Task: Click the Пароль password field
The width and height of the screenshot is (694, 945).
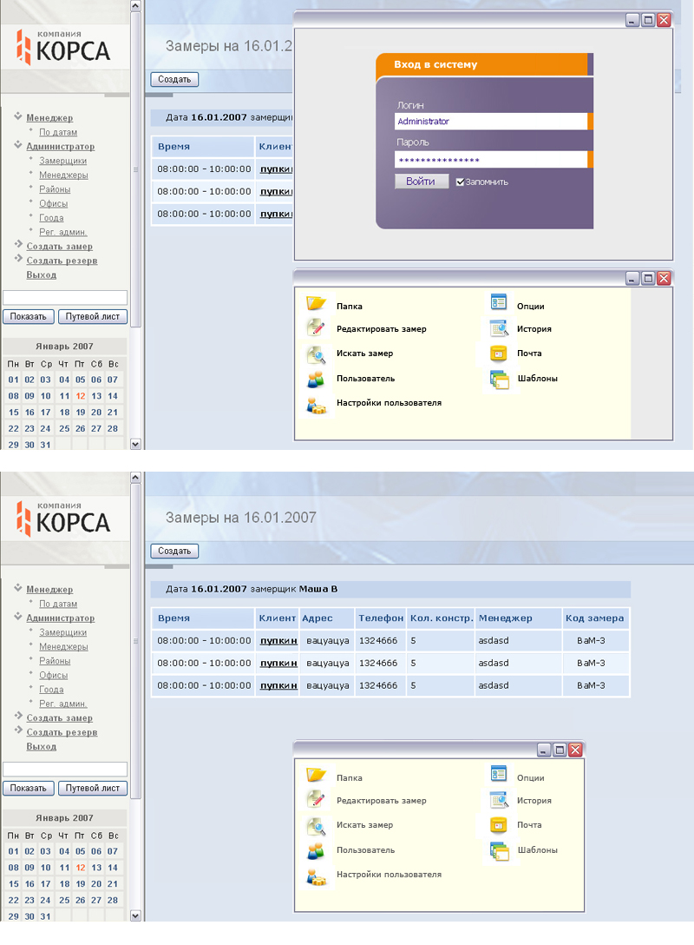Action: coord(491,160)
